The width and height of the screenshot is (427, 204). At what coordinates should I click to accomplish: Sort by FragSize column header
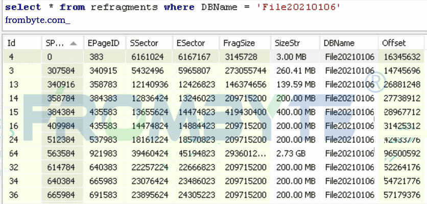tap(245, 43)
